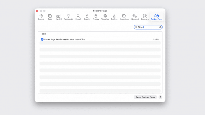Open the Tabs settings pane
The image size is (205, 115).
[x=50, y=17]
